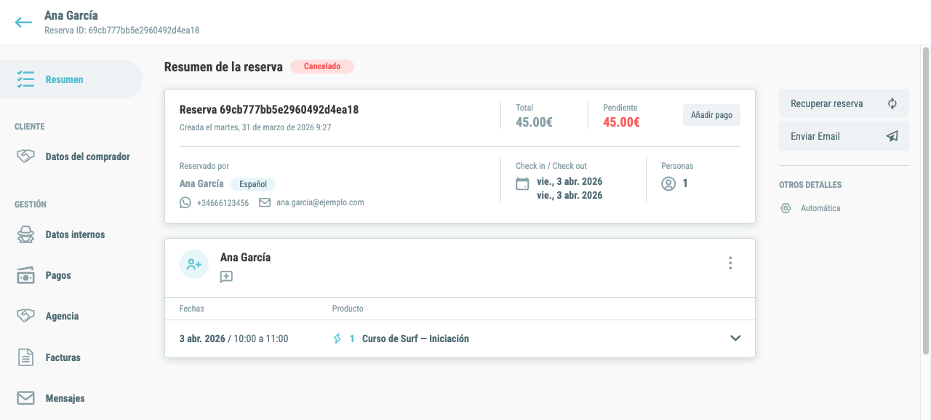Click the gear icon next to Automática
The image size is (931, 420).
pyautogui.click(x=786, y=208)
